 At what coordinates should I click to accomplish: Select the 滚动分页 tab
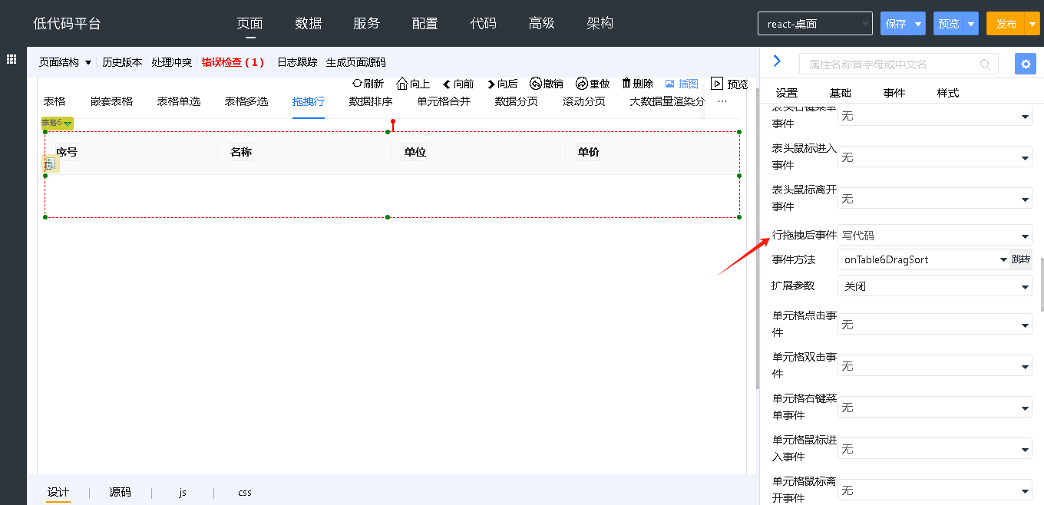tap(584, 101)
